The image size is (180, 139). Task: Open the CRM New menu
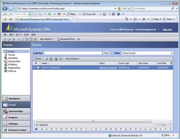tap(11, 34)
